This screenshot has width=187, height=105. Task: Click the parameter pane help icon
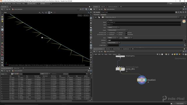(186, 12)
